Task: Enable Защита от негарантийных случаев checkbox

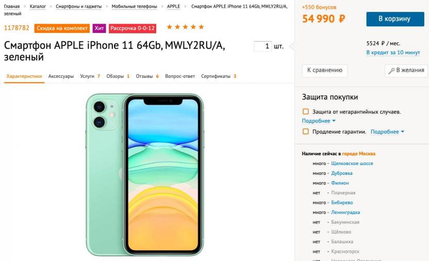Action: (x=305, y=111)
